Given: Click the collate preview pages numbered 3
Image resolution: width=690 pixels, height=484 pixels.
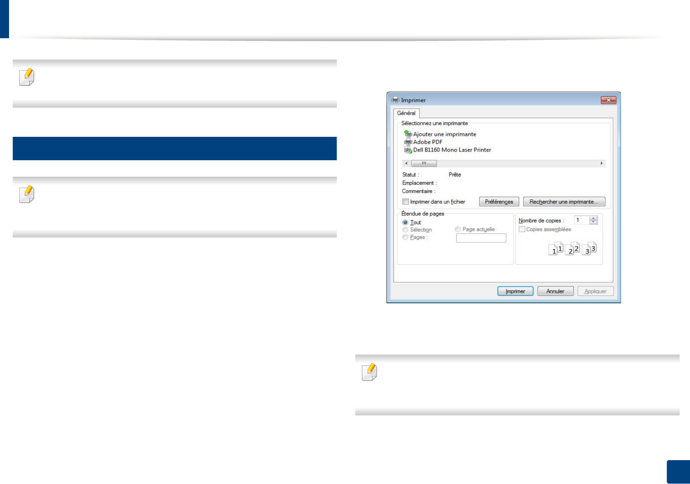Looking at the screenshot, I should (589, 249).
